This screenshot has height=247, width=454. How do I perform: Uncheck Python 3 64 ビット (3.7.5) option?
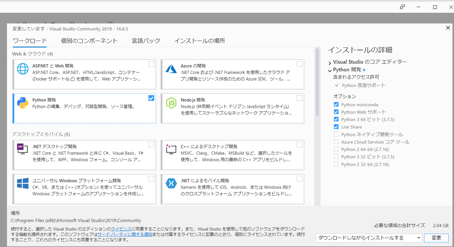[x=336, y=119]
